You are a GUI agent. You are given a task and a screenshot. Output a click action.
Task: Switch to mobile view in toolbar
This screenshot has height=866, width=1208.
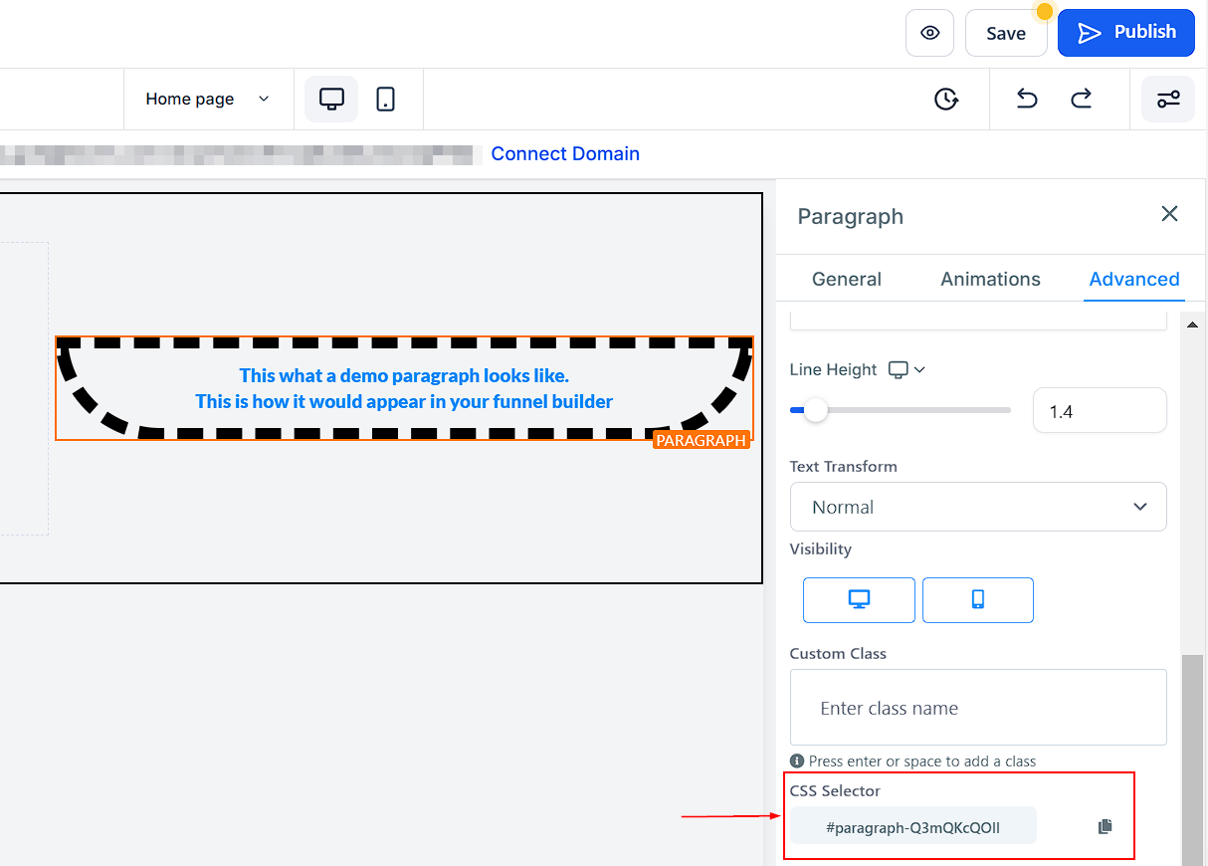[x=386, y=99]
